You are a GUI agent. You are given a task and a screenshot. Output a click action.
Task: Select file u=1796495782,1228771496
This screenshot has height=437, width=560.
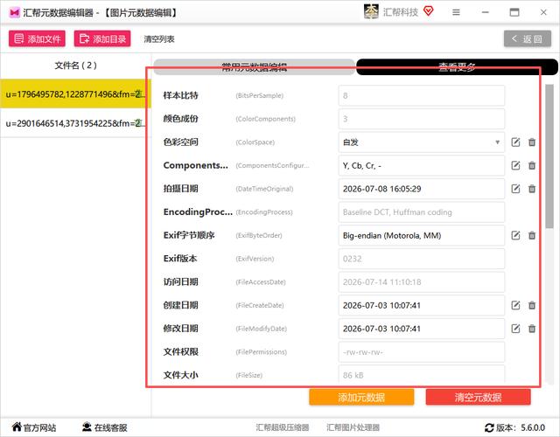coord(75,94)
